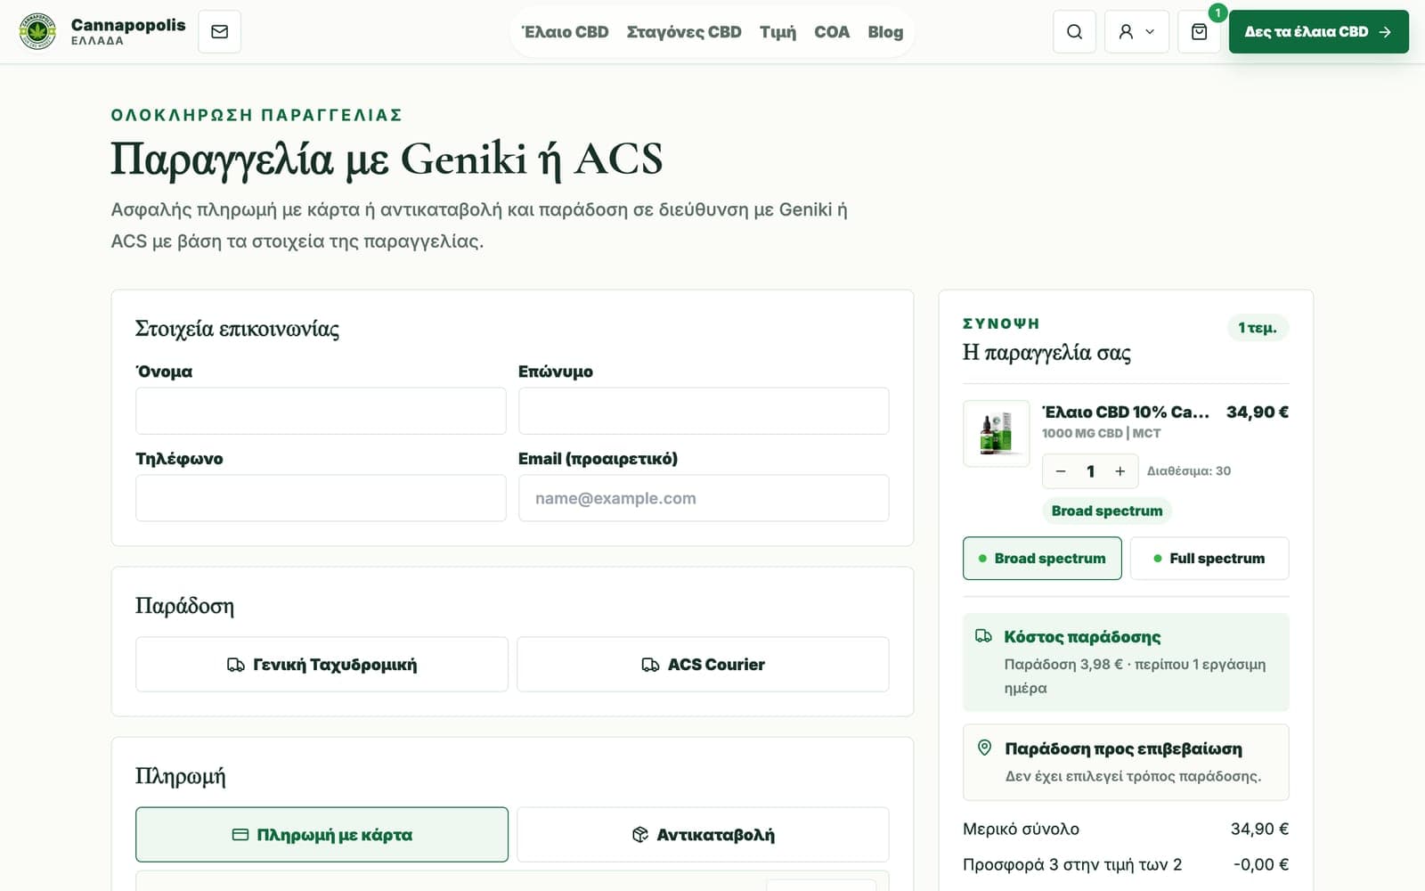The height and width of the screenshot is (891, 1425).
Task: Increase quantity with the plus icon
Action: point(1120,471)
